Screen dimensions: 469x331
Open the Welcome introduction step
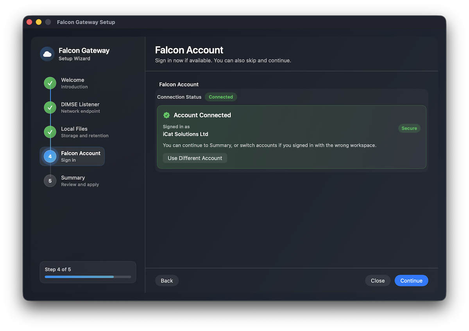coord(72,83)
